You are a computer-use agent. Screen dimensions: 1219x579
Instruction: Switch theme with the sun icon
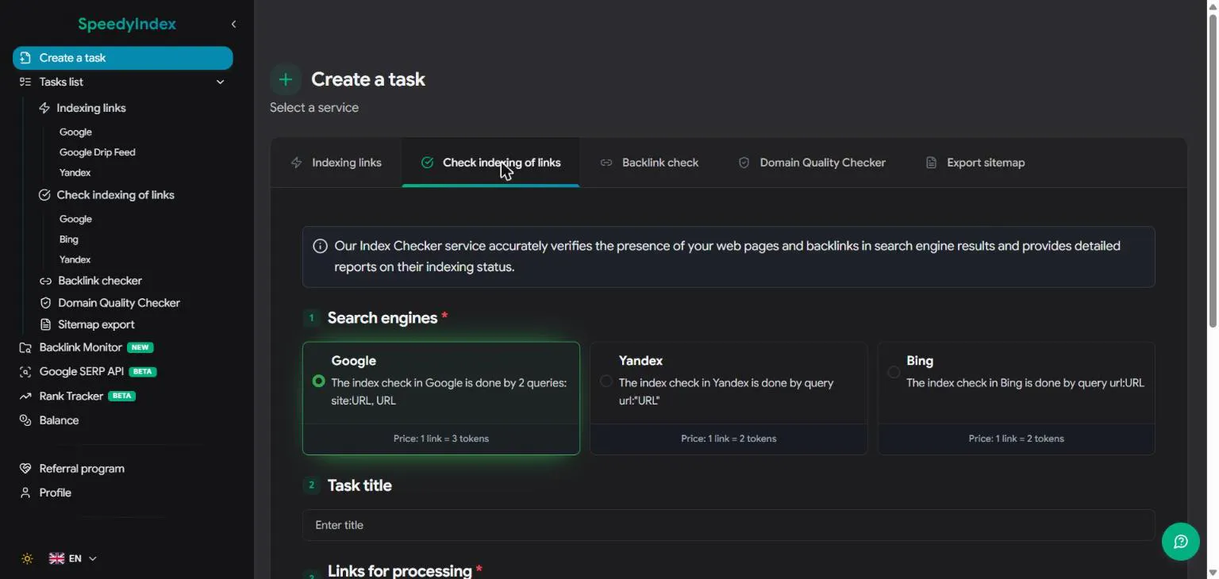[x=27, y=558]
